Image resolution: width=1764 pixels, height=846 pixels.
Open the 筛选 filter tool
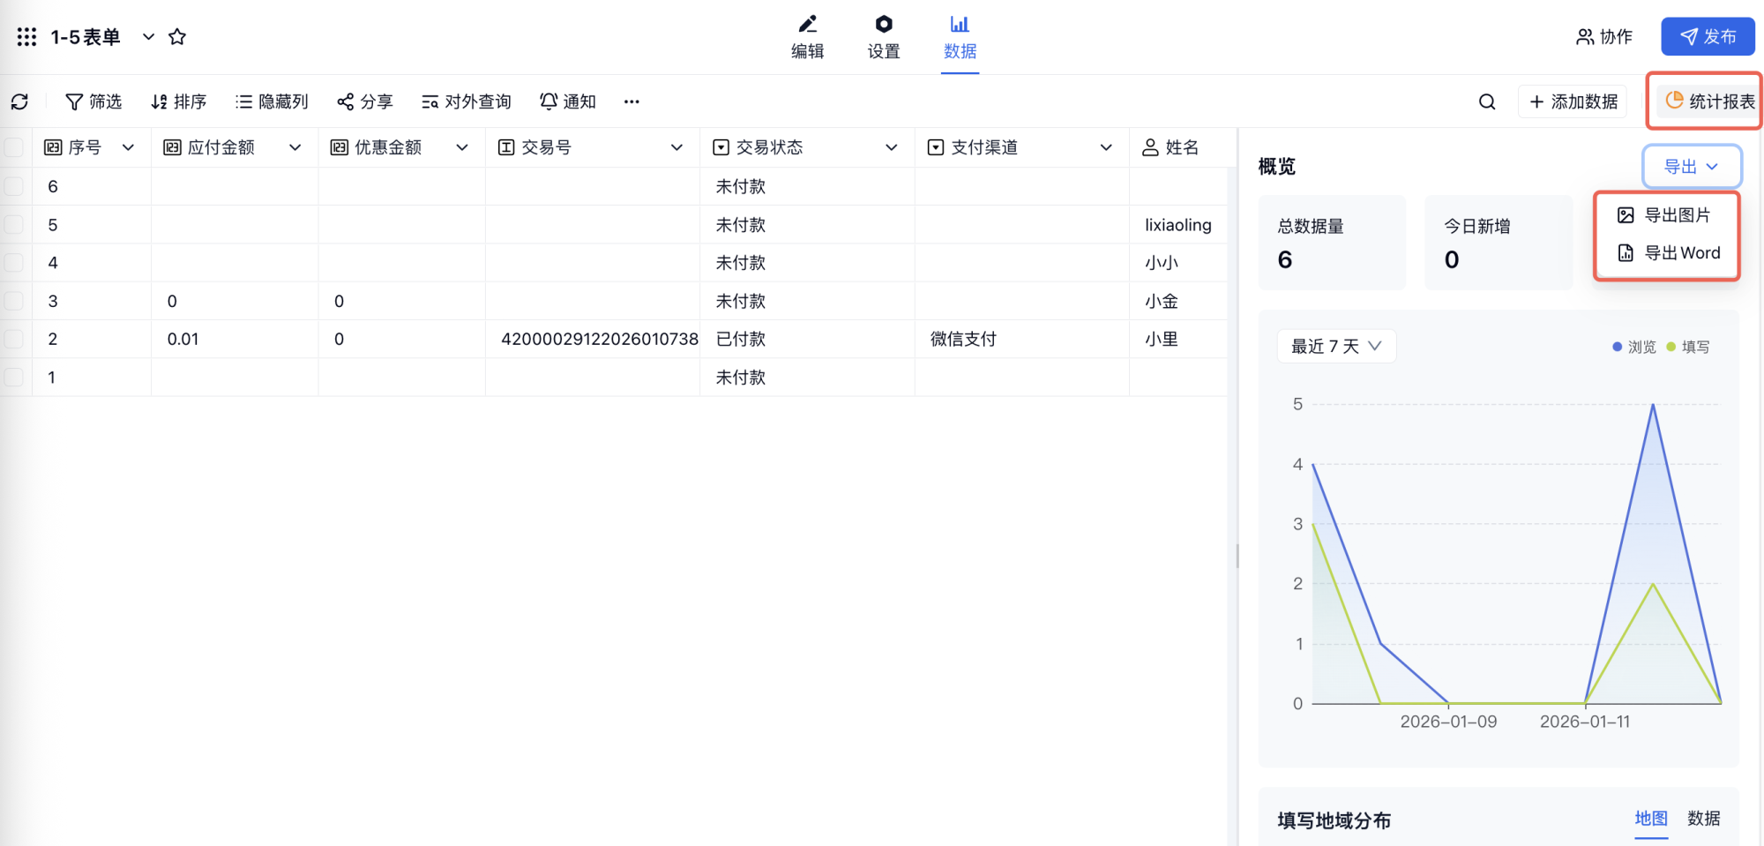(93, 101)
